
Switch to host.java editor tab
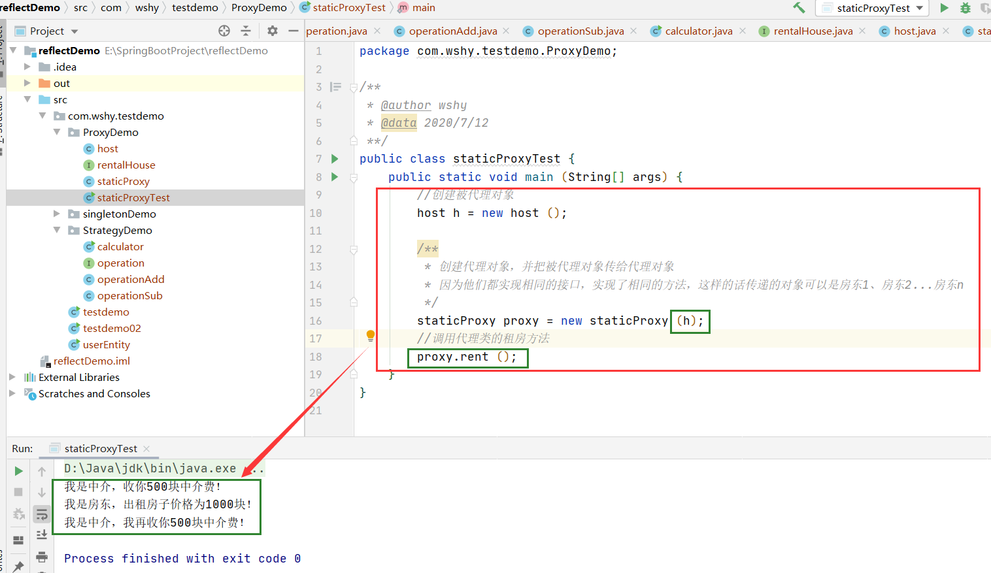coord(915,31)
